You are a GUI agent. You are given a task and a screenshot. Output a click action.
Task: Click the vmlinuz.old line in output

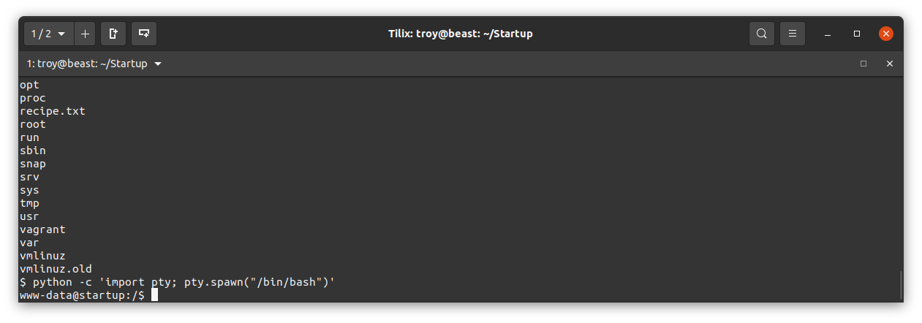click(x=56, y=269)
